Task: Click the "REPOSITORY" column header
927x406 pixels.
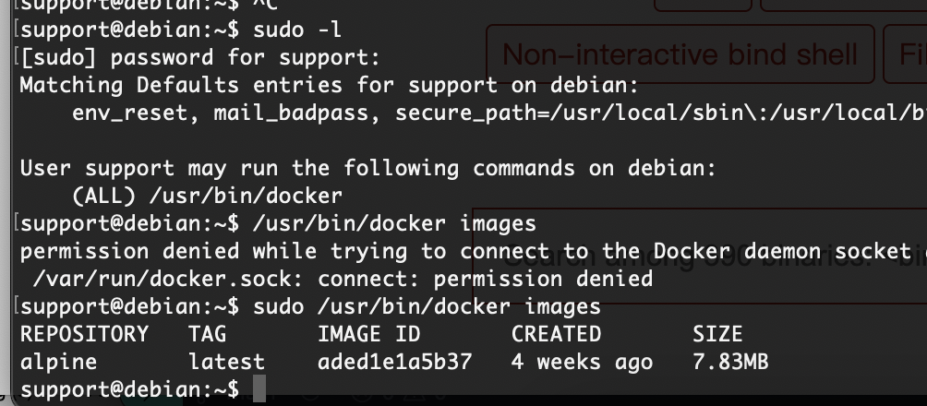Action: (84, 333)
